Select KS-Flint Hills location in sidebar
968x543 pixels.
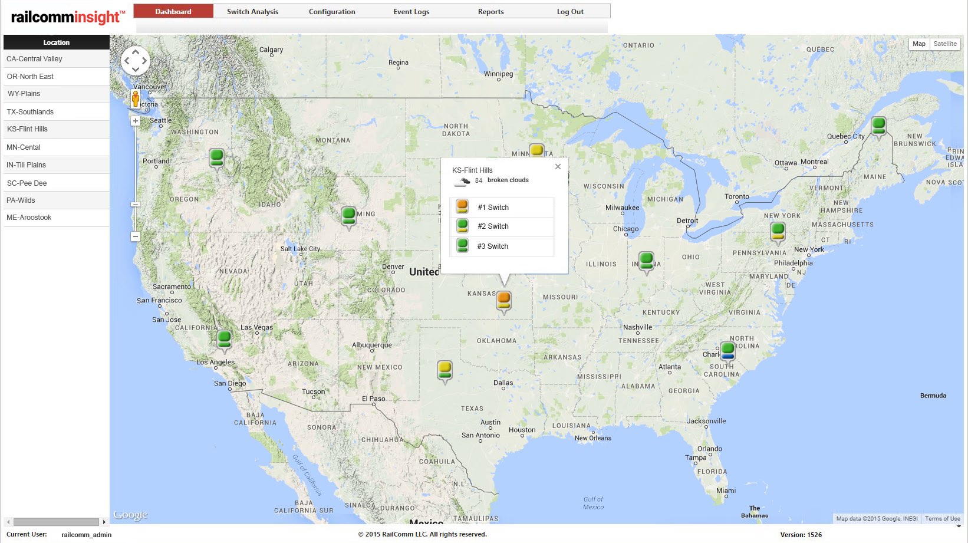(x=56, y=129)
